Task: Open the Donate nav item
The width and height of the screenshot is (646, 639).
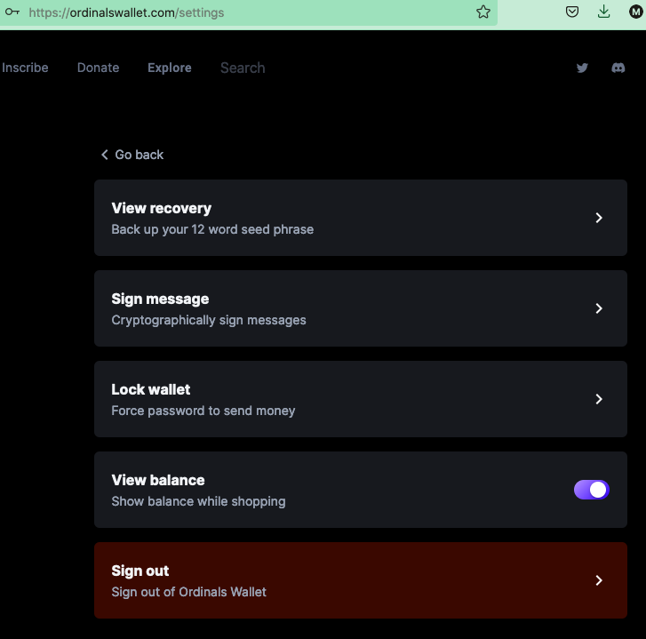Action: [x=98, y=68]
